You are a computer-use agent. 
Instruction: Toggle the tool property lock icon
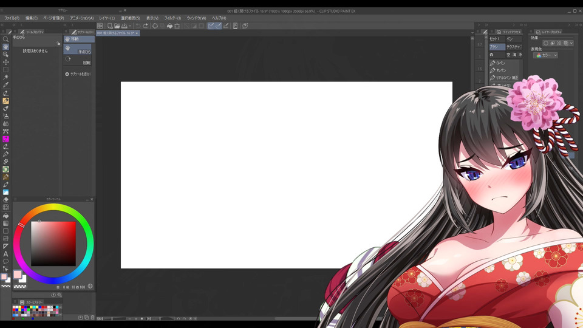pyautogui.click(x=58, y=44)
